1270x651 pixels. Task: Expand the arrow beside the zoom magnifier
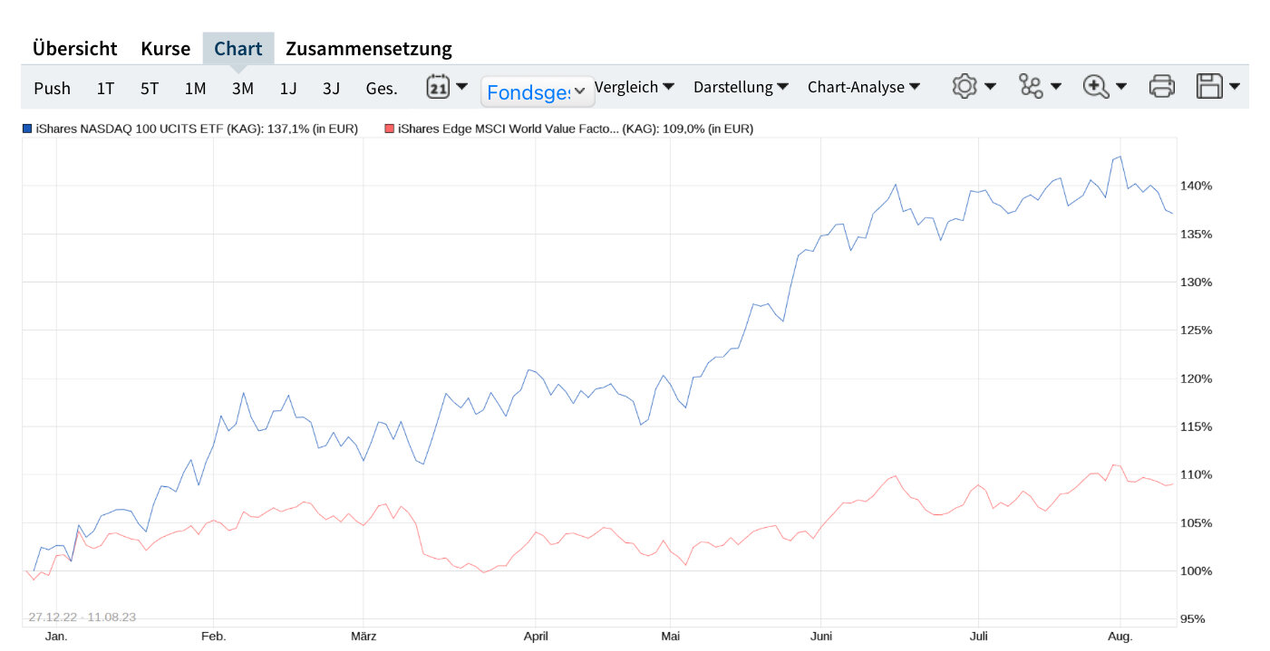click(x=1121, y=87)
